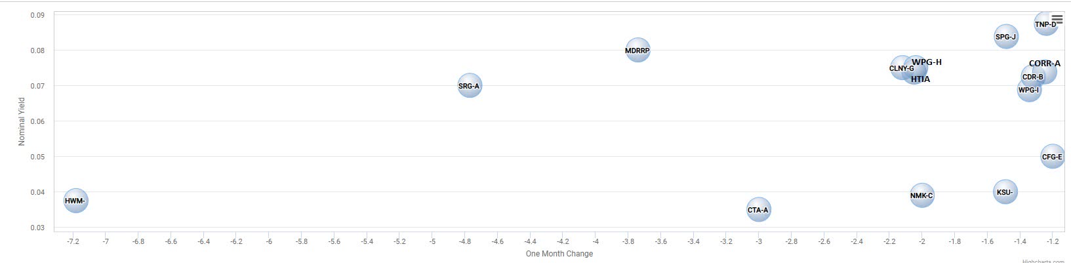Screen dimensions: 1071x263
Task: Select the CORR-A bubble label
Action: [x=1045, y=64]
